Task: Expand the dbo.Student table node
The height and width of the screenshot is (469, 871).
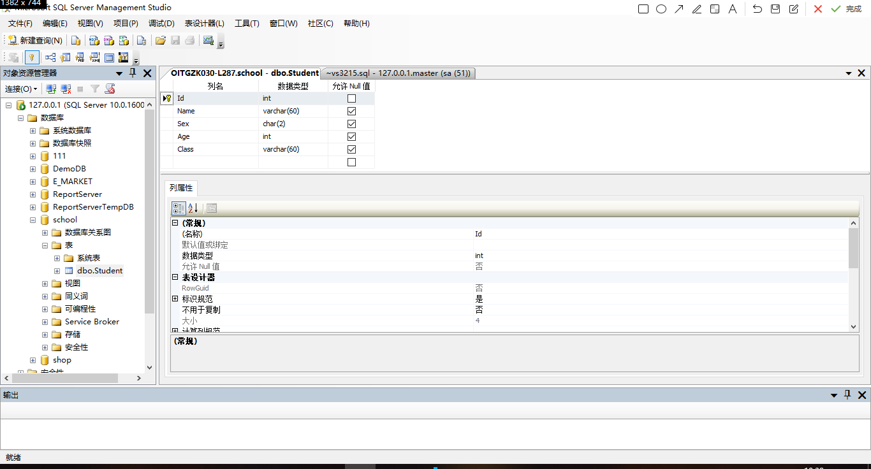Action: (x=57, y=271)
